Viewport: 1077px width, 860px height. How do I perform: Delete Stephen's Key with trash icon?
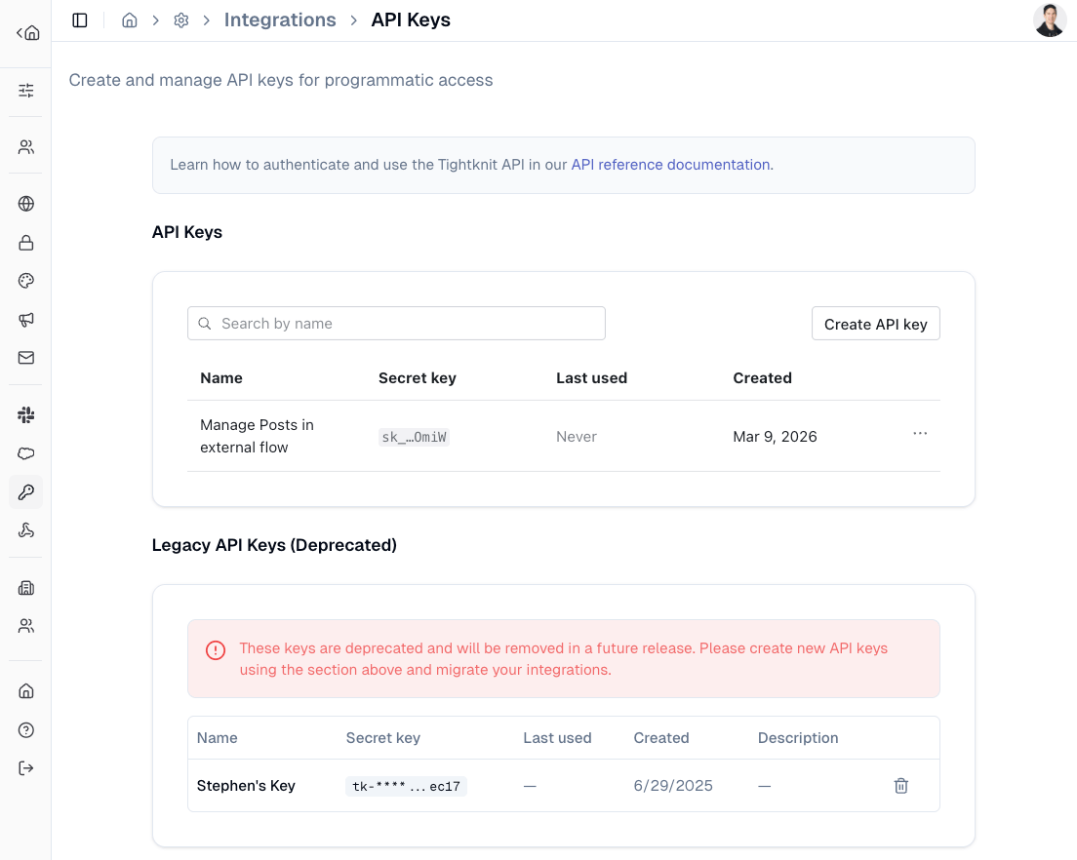click(901, 785)
